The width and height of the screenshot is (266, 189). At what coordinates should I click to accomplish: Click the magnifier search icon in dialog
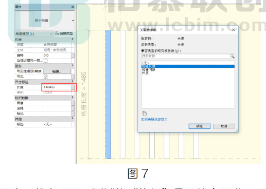[x=232, y=56]
